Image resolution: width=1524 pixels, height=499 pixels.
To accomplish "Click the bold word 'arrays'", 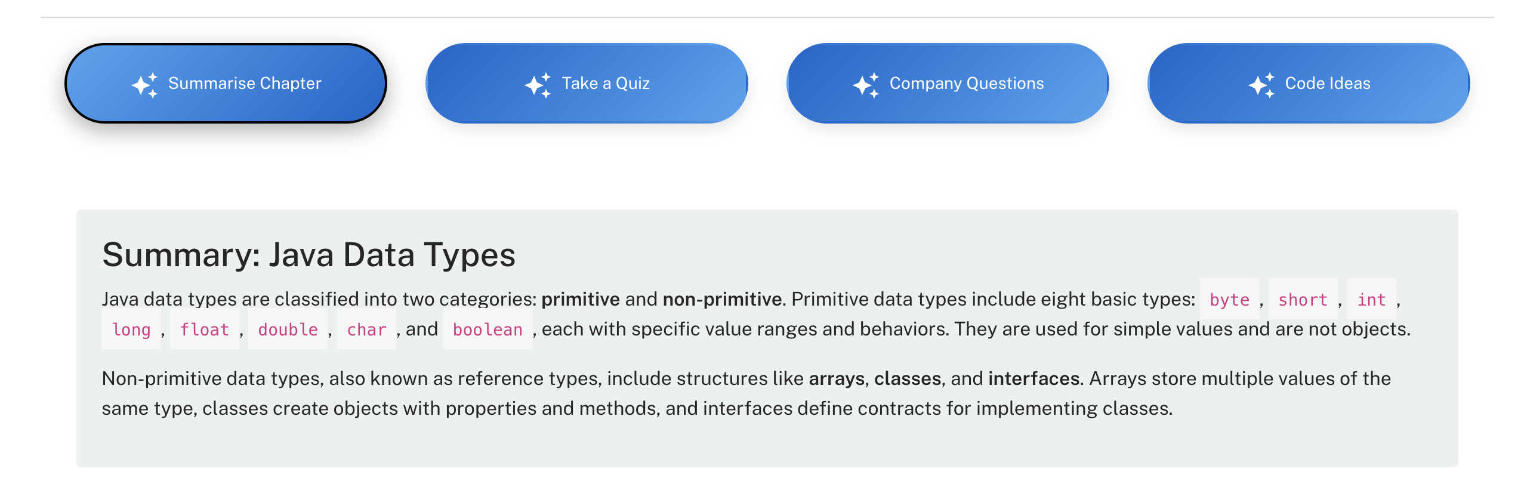I will tap(836, 378).
